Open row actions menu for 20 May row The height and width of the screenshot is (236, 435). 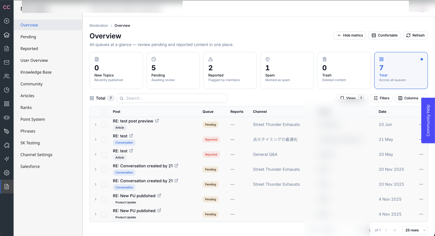pos(421,154)
